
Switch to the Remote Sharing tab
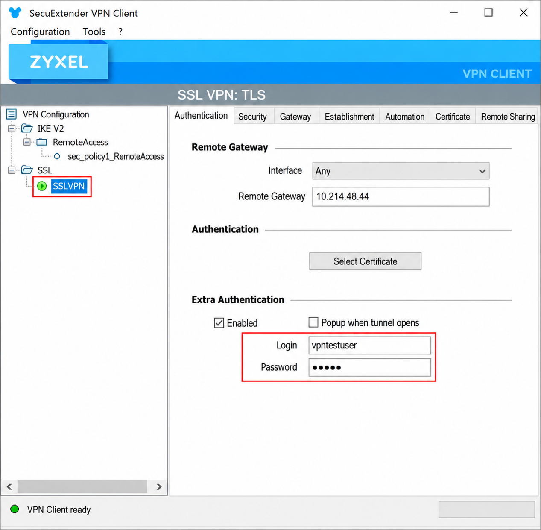point(508,117)
